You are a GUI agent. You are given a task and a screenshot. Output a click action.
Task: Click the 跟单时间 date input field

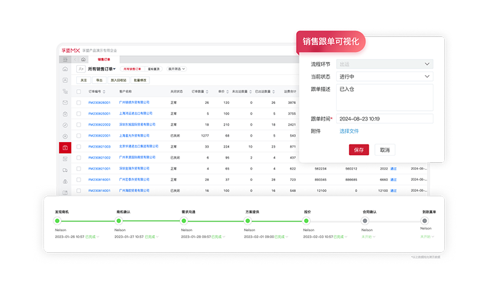coord(386,119)
